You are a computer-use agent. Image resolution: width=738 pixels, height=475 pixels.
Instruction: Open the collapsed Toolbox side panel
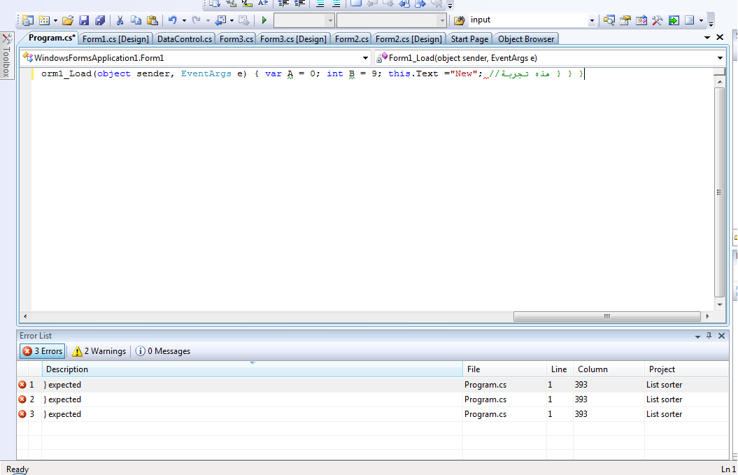tap(7, 56)
